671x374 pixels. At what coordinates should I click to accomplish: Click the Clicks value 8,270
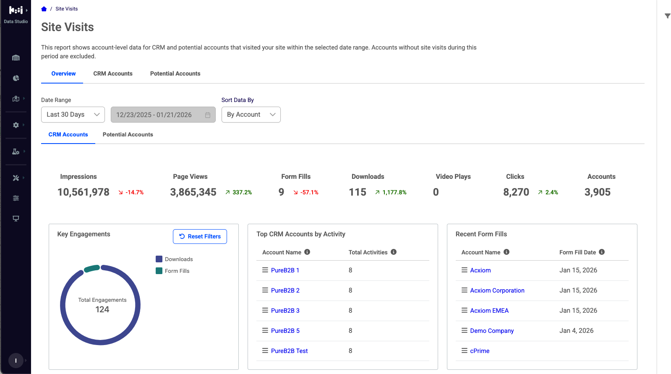[x=516, y=192]
